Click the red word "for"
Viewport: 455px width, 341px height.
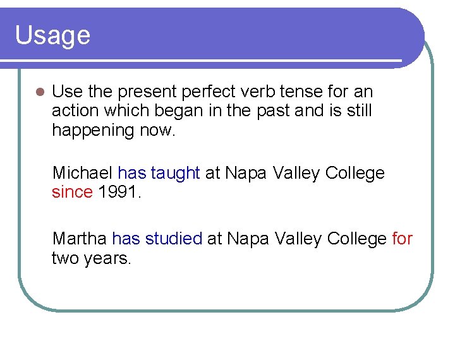[402, 239]
